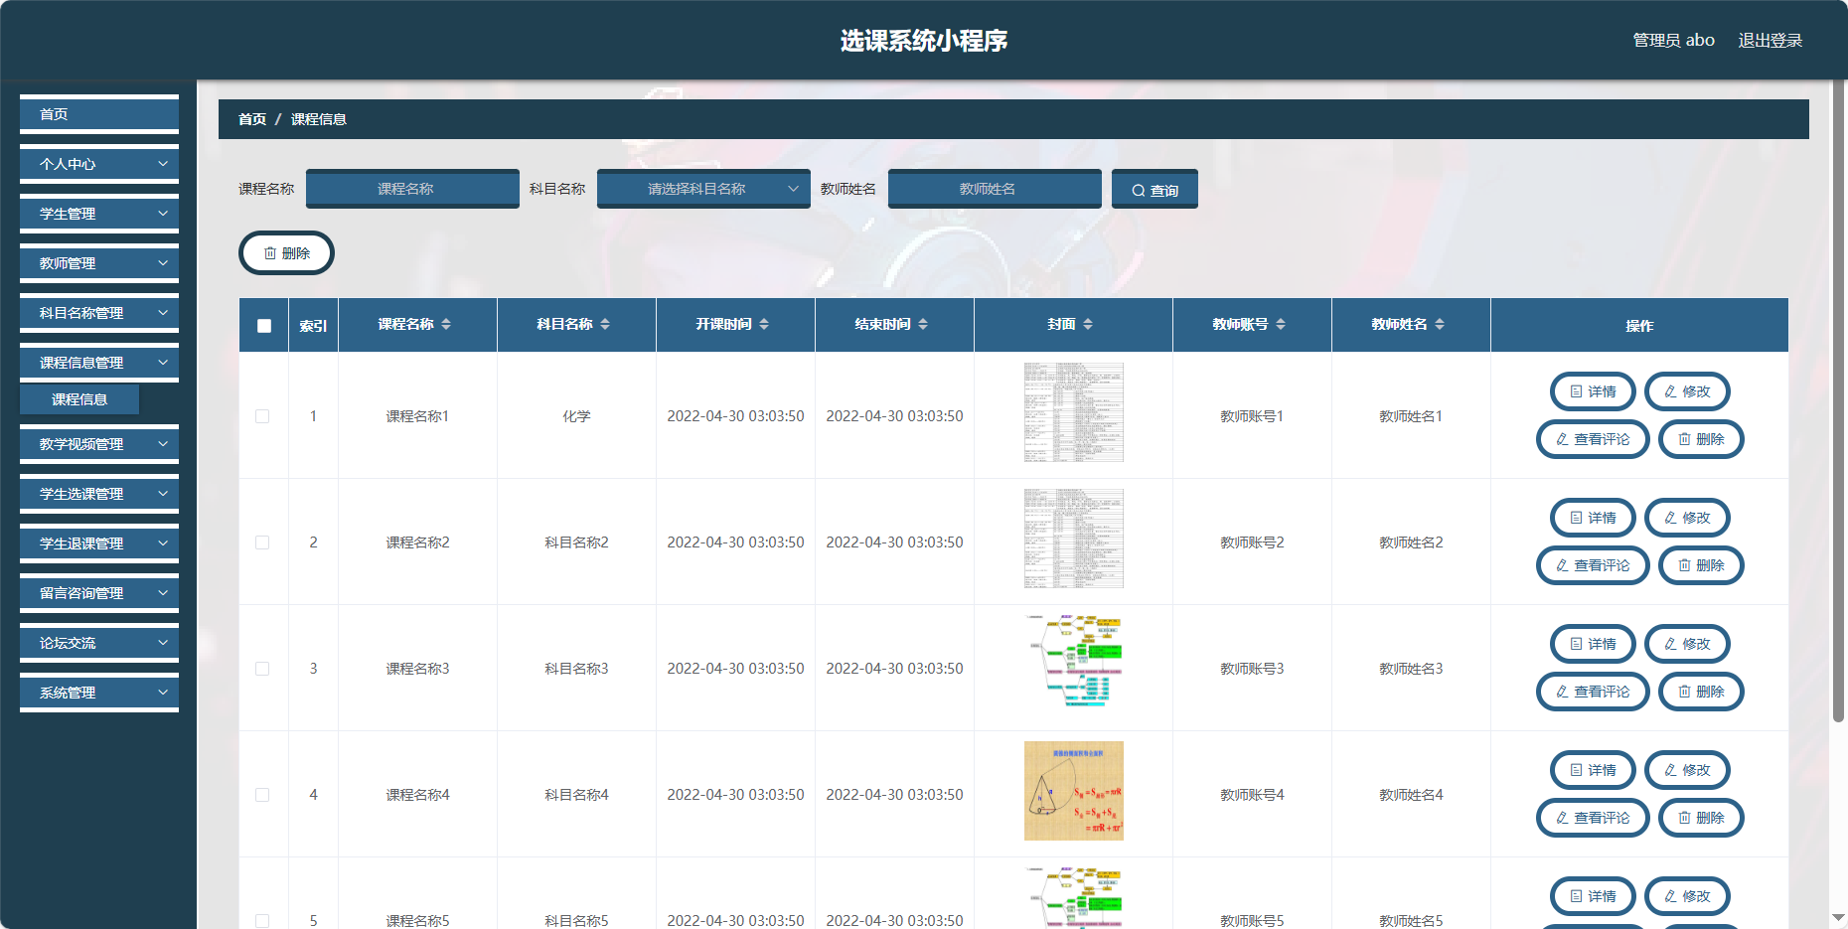Expand 个人中心 sidebar menu
This screenshot has height=929, width=1848.
pos(99,164)
